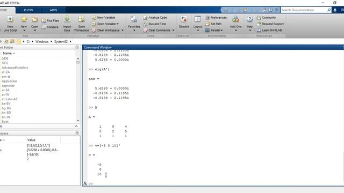Image resolution: width=344 pixels, height=193 pixels.
Task: Click Learn MATLAB
Action: point(269,30)
